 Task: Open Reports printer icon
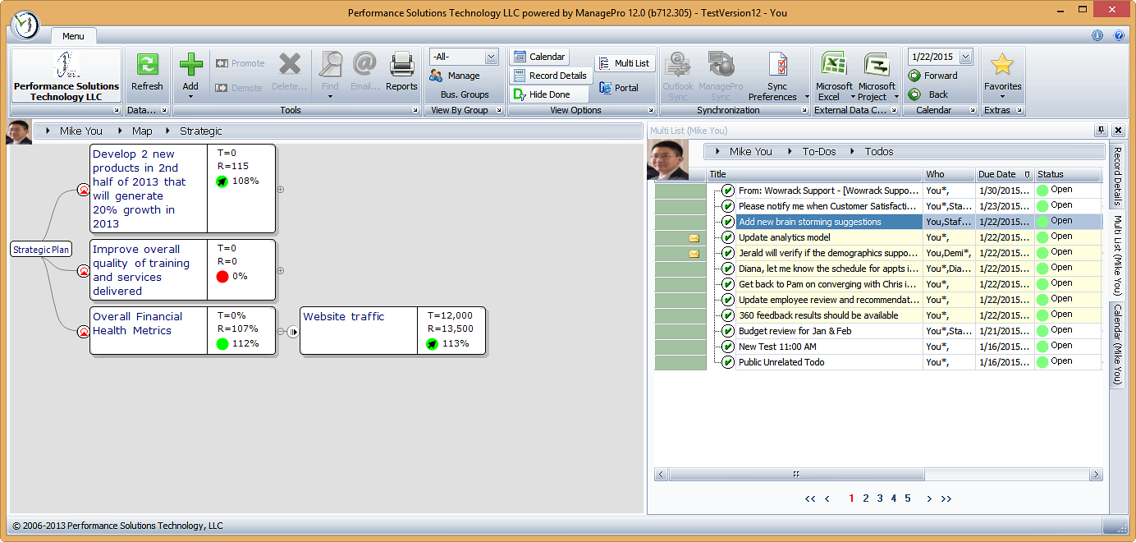click(x=401, y=65)
